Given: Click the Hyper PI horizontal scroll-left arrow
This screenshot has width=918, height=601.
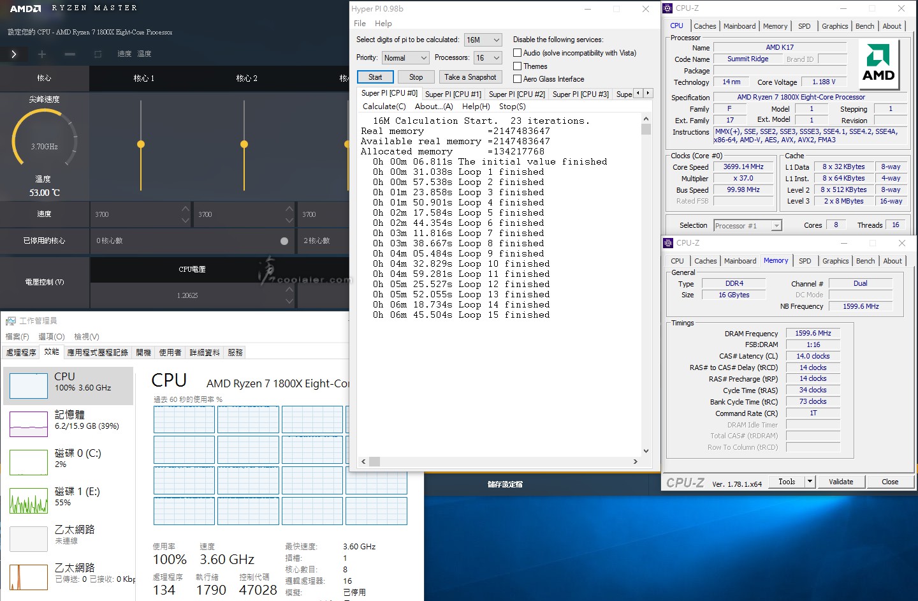Looking at the screenshot, I should click(363, 461).
